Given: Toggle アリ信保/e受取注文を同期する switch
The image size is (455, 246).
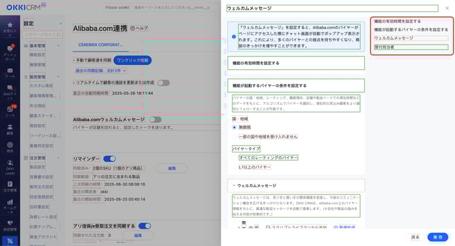Looking at the screenshot, I should (x=145, y=226).
